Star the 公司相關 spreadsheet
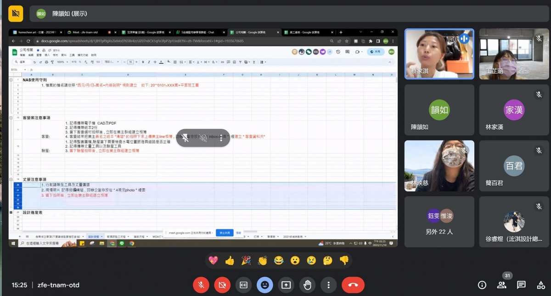The width and height of the screenshot is (551, 296). [x=38, y=50]
